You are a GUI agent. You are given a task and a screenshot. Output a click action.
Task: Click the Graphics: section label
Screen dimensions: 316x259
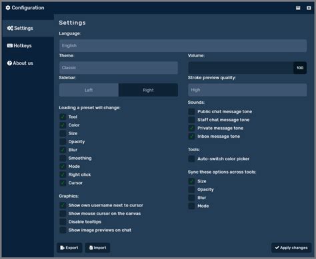tap(69, 196)
